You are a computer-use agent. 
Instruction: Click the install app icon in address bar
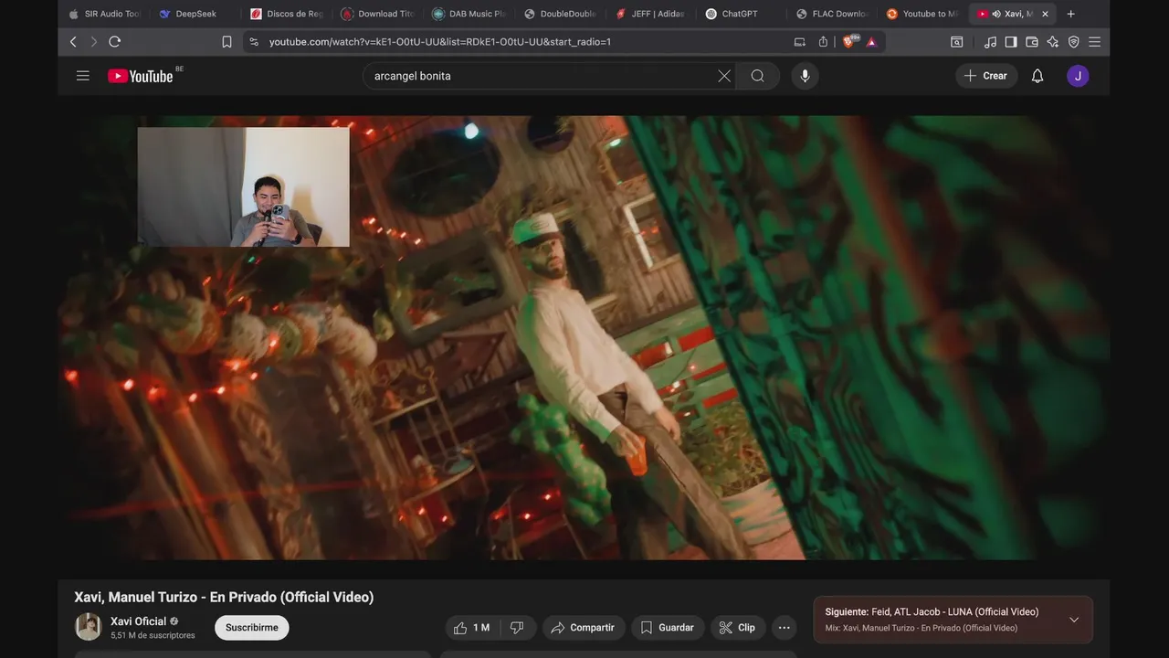click(x=800, y=42)
